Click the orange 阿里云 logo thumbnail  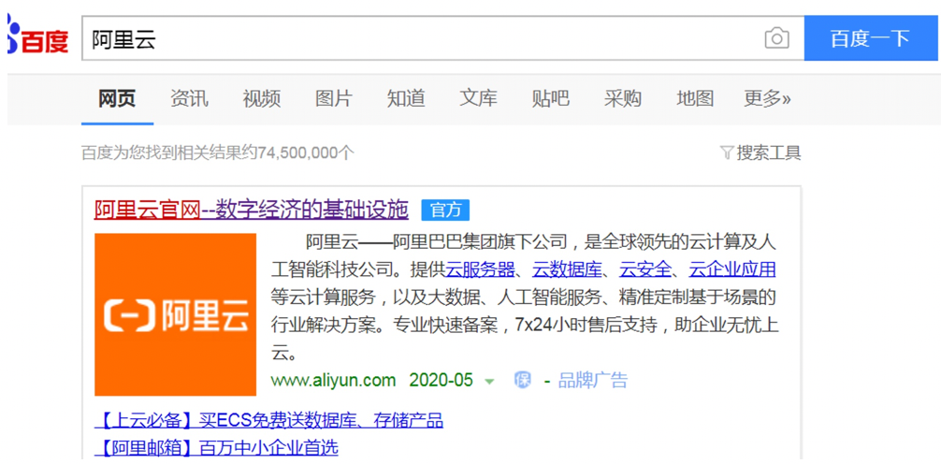175,314
